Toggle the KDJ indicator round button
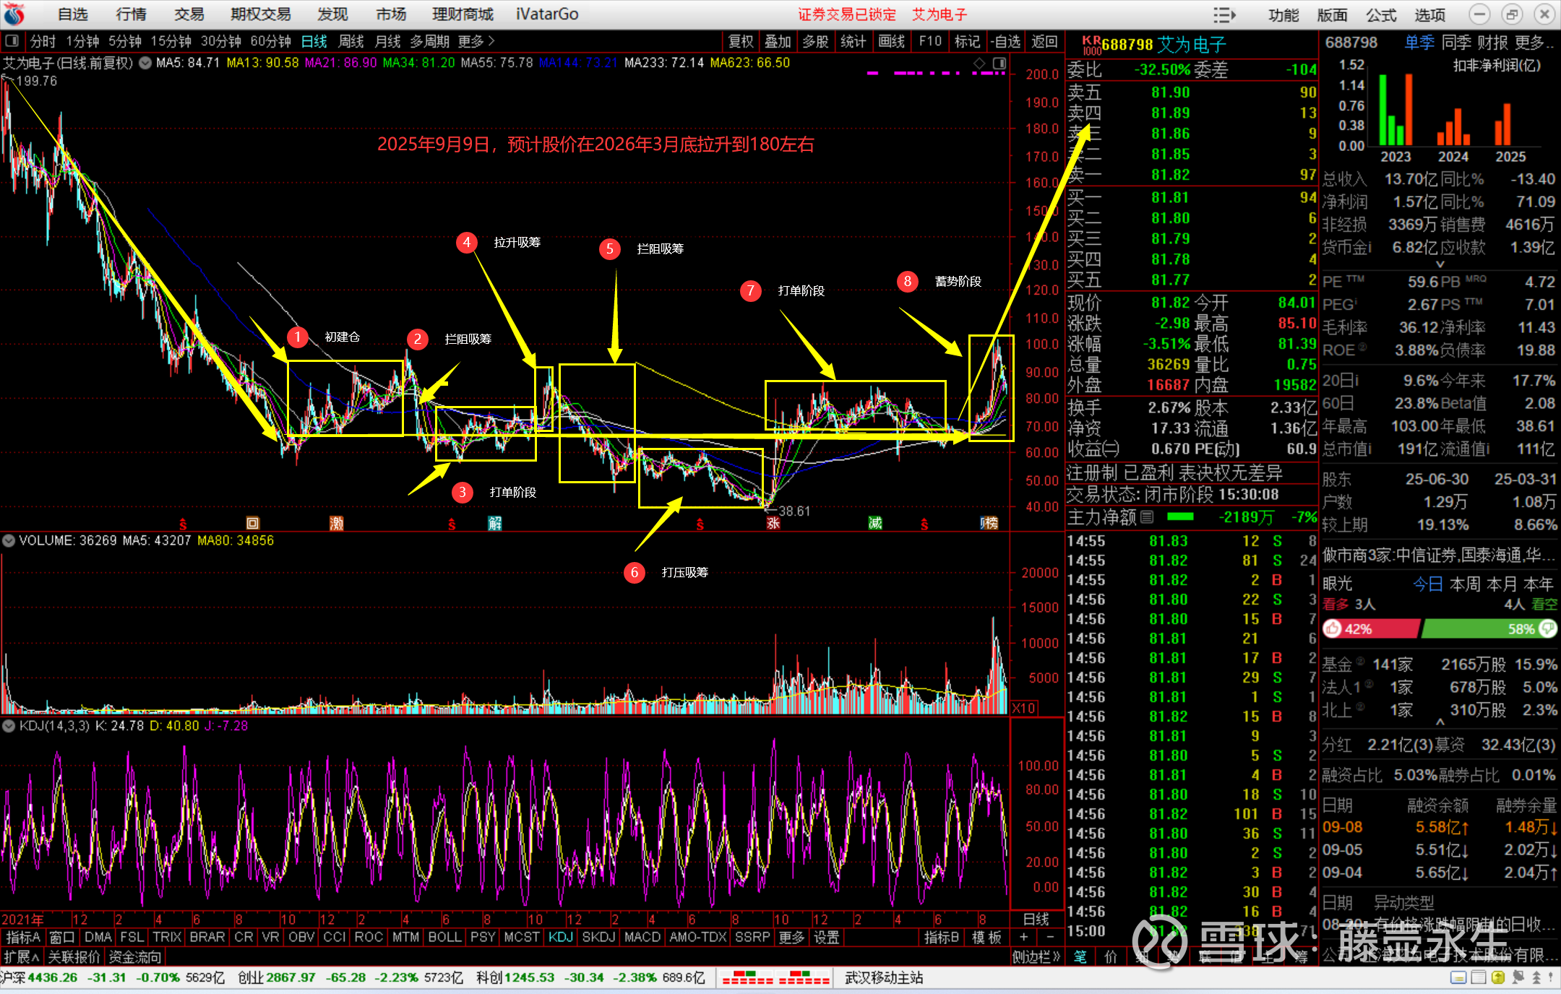This screenshot has height=994, width=1561. click(x=9, y=725)
